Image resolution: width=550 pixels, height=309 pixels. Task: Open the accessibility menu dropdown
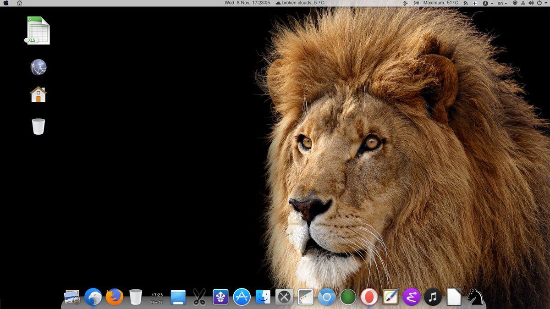(x=488, y=3)
